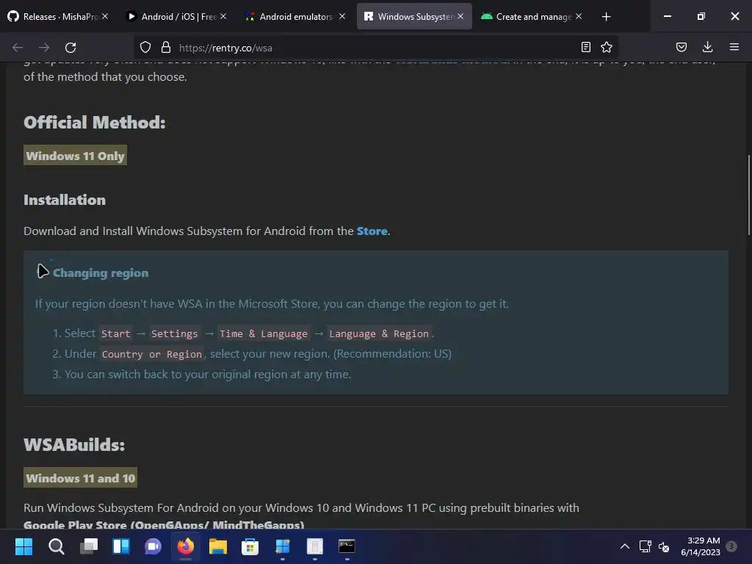Toggle reader view in address bar
Image resolution: width=752 pixels, height=564 pixels.
(x=585, y=47)
